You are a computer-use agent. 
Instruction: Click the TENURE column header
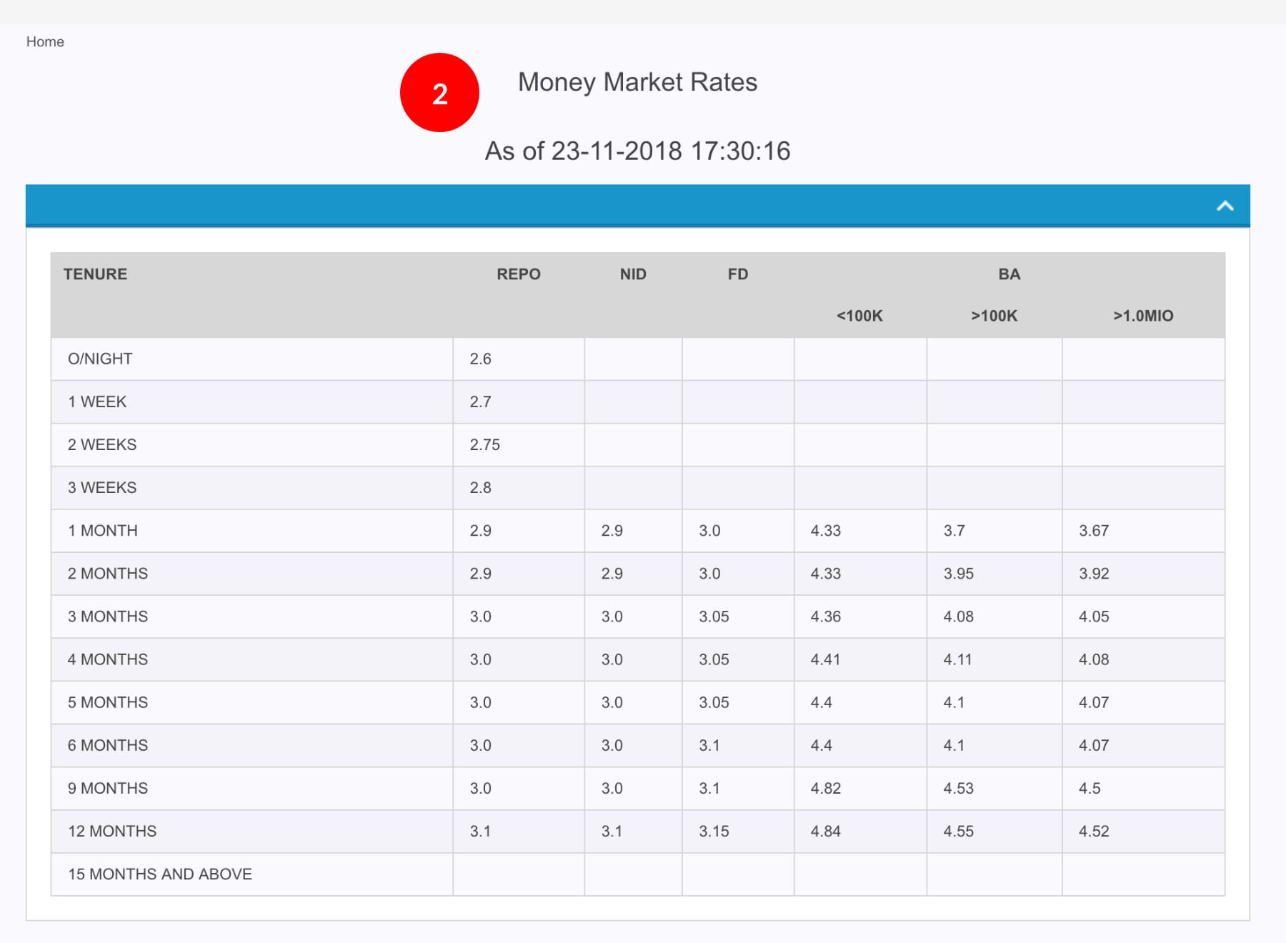[x=95, y=274]
